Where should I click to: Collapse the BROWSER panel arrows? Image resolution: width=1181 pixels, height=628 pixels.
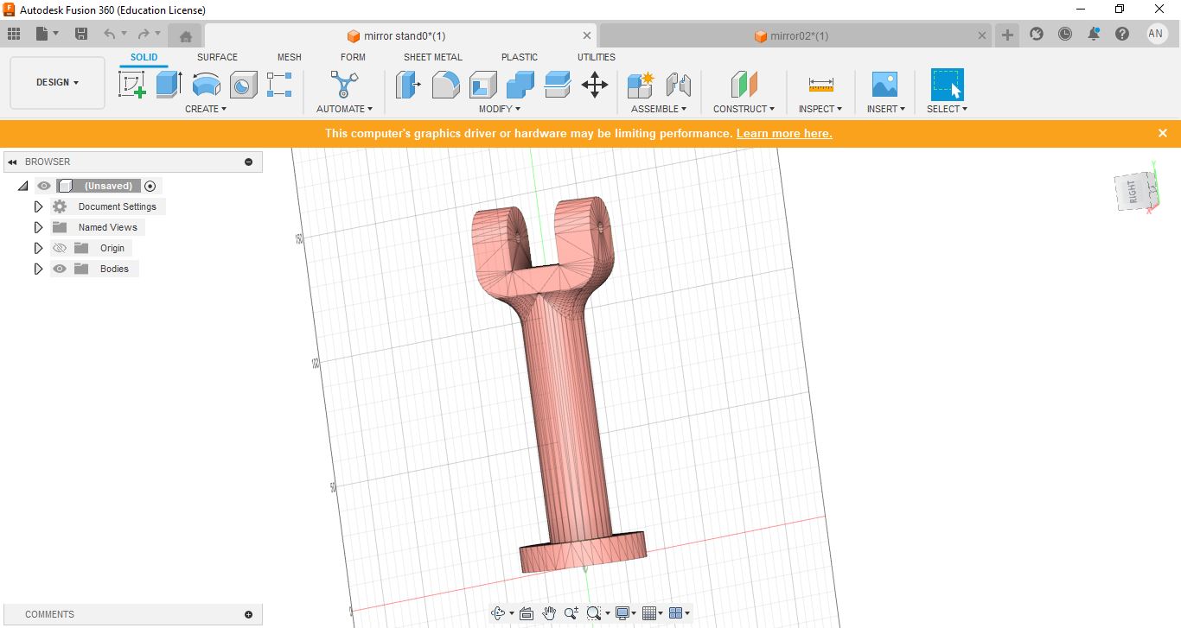click(13, 162)
